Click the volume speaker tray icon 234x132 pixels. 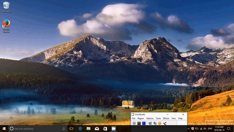click(x=205, y=129)
